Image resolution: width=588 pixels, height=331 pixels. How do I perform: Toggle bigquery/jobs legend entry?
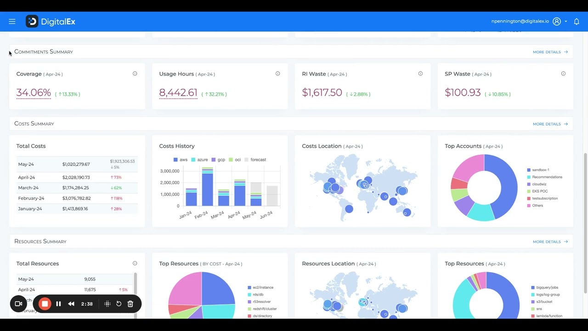[x=545, y=288]
